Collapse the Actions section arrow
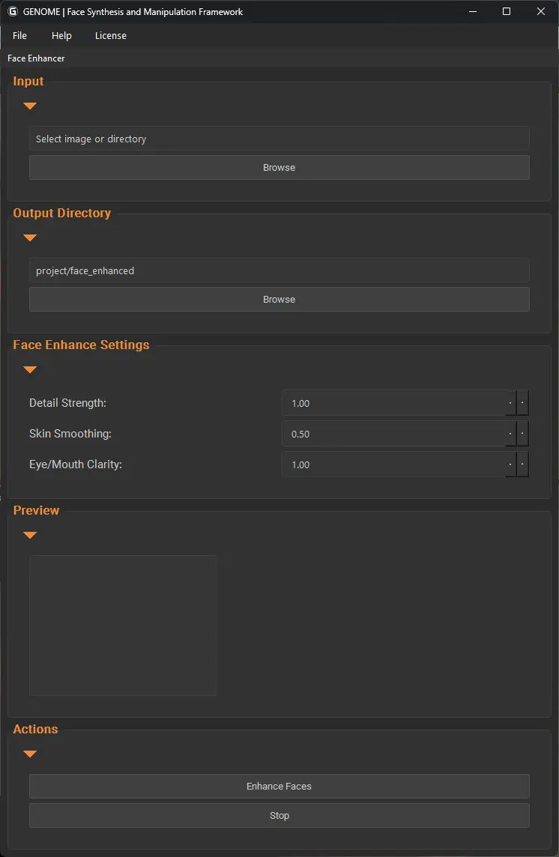559x857 pixels. tap(30, 754)
